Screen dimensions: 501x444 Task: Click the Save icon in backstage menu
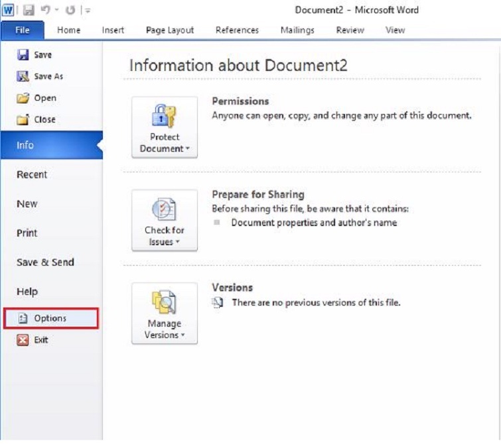tap(23, 55)
